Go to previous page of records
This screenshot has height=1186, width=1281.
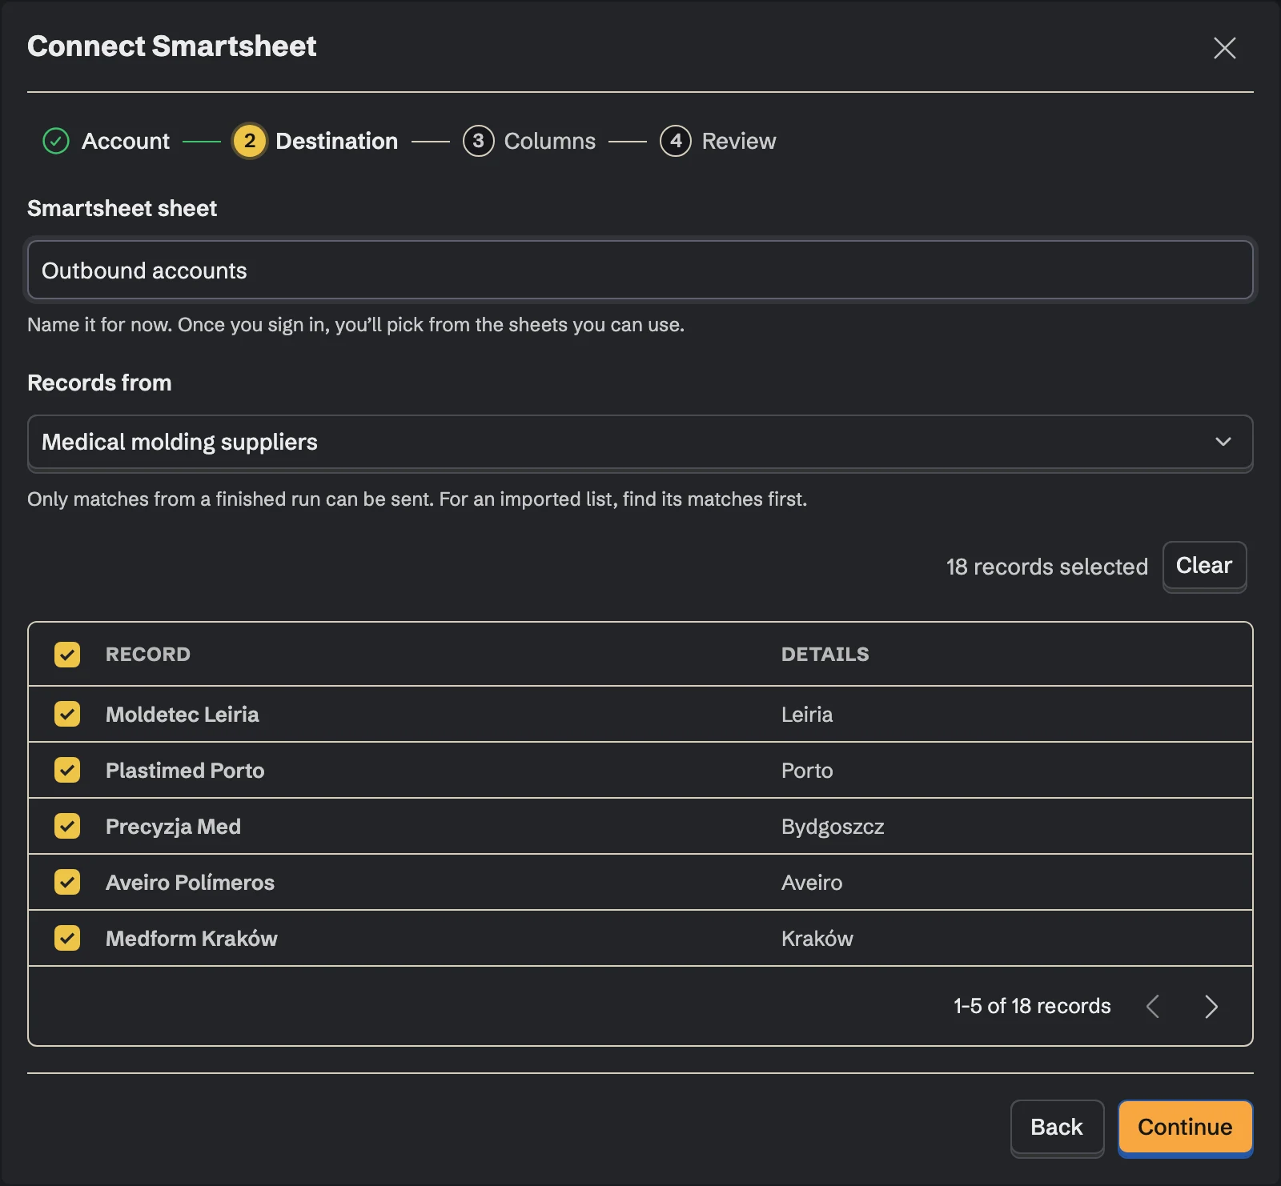coord(1153,1006)
